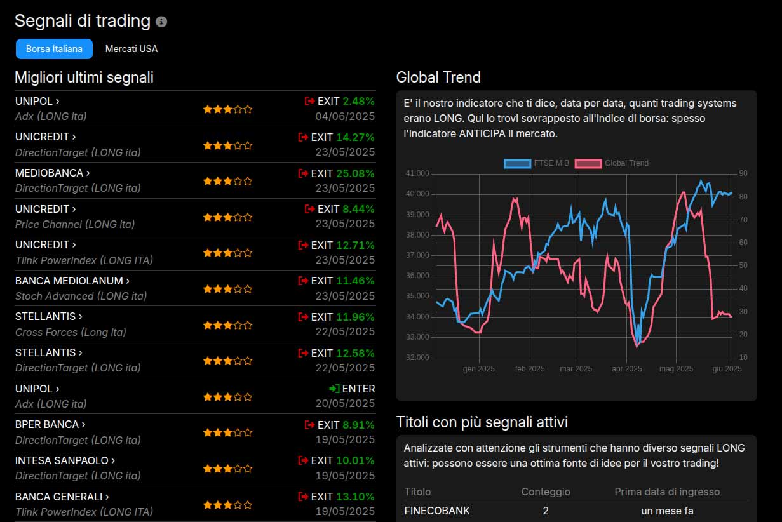This screenshot has height=522, width=782.
Task: Click the 'un mese fa' cell
Action: [667, 511]
